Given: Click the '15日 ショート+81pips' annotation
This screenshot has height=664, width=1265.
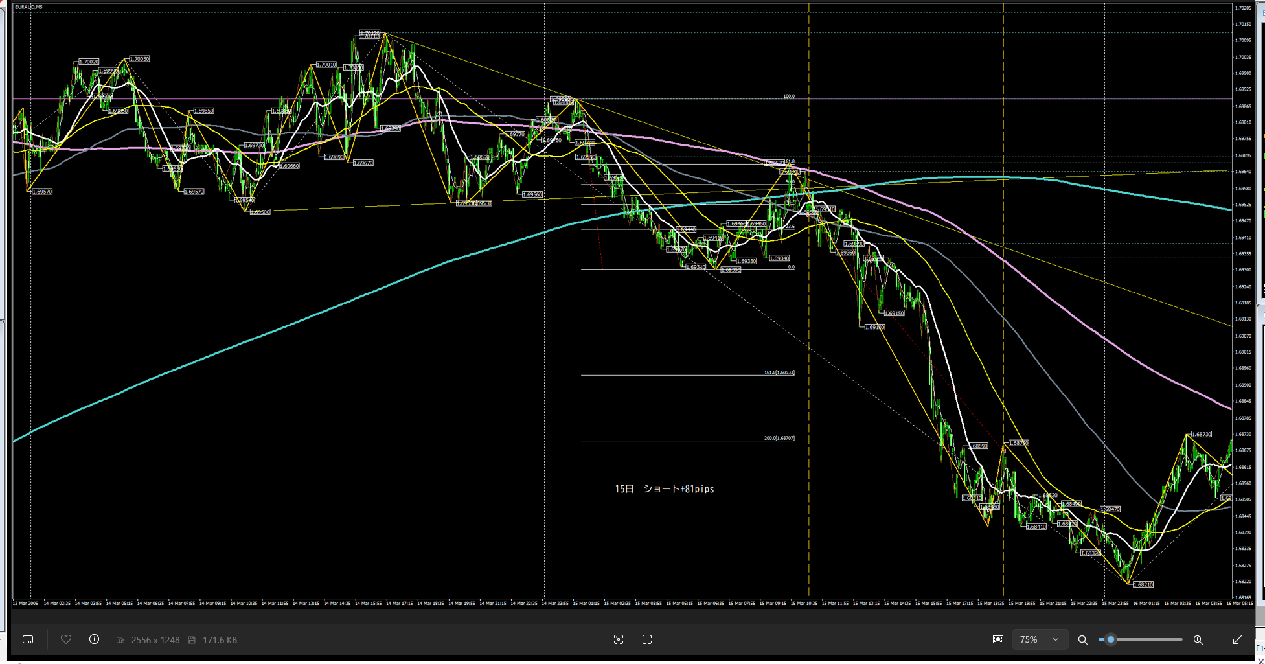Looking at the screenshot, I should (665, 489).
